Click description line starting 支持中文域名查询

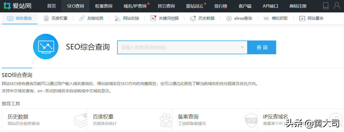tap(57, 91)
